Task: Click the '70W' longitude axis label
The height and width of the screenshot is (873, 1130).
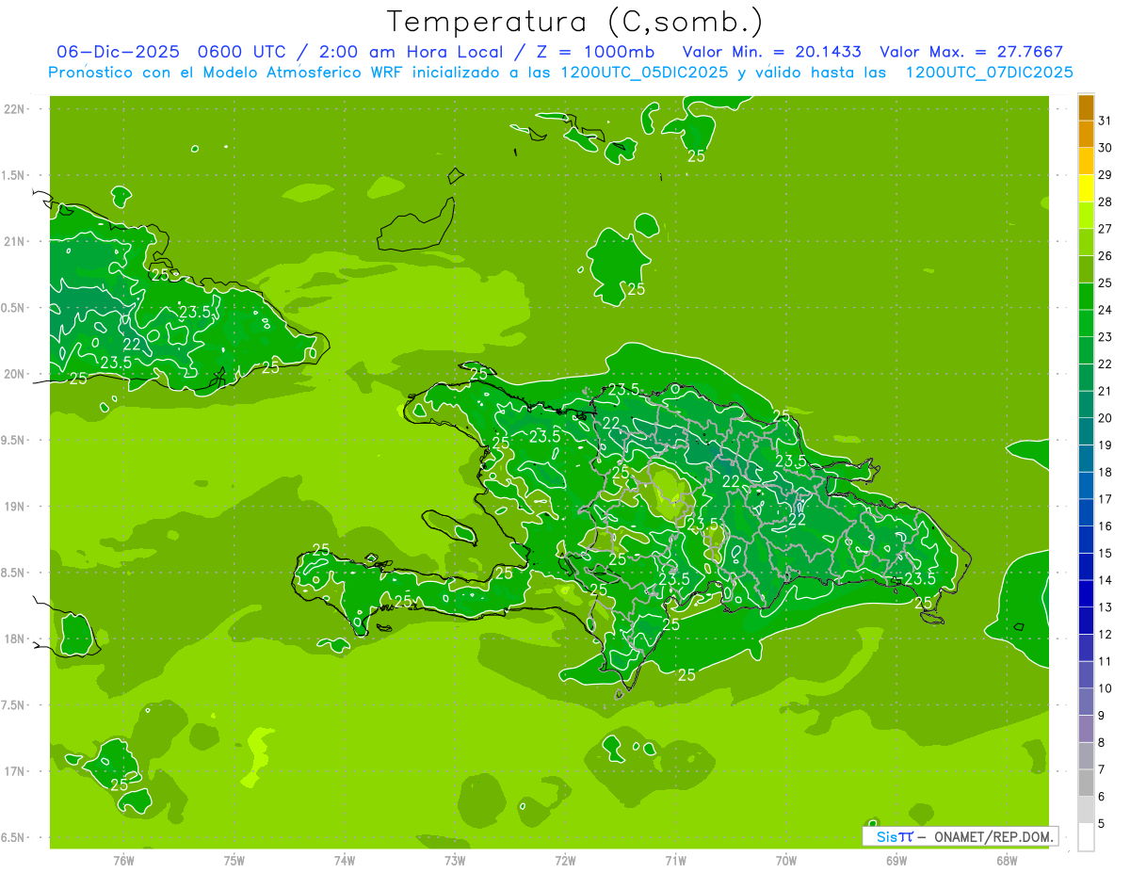Action: click(x=786, y=860)
